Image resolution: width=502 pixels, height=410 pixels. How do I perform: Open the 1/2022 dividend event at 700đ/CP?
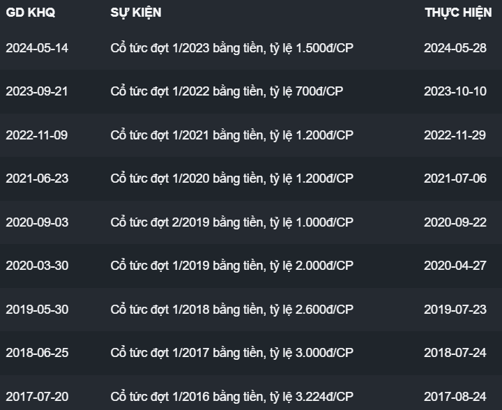coord(227,91)
